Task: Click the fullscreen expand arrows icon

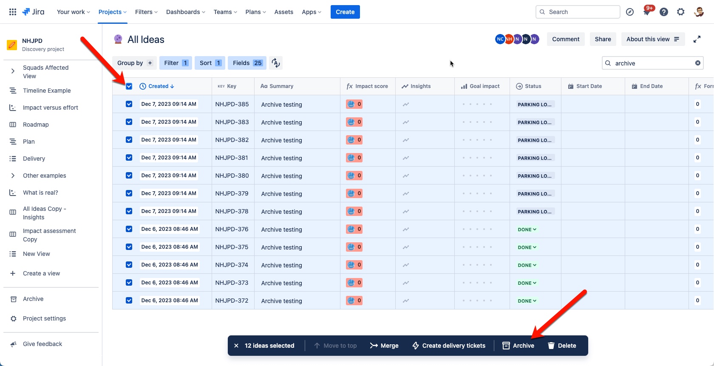Action: pos(697,39)
